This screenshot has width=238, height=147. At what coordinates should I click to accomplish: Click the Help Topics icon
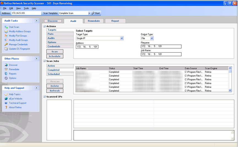click(x=6, y=95)
